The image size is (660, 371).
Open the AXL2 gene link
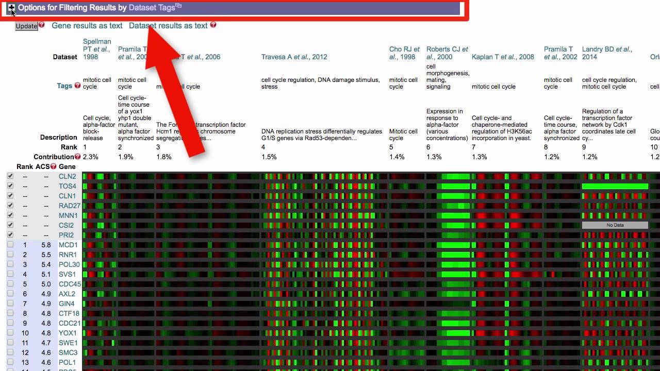[67, 294]
